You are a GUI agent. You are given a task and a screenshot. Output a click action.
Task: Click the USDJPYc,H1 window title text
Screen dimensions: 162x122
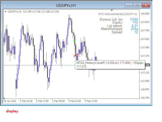(x=66, y=6)
